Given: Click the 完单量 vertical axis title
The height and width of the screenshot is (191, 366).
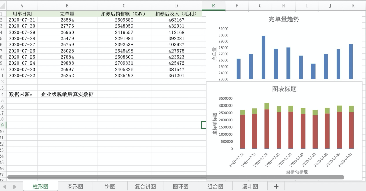Looking at the screenshot, I should (215, 54).
